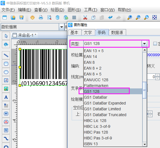Open document settings gear icon

(x=32, y=17)
